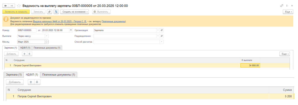Open link Выдача наличных №46 от 20.03.2025
This screenshot has height=105, width=298.
coord(60,21)
